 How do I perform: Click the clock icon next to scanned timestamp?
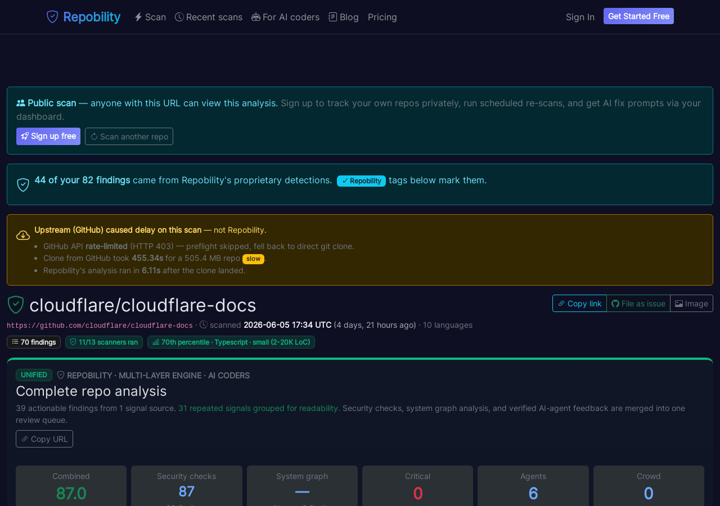[x=204, y=324]
